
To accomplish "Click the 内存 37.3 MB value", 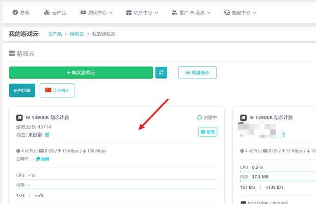I will tap(260, 177).
